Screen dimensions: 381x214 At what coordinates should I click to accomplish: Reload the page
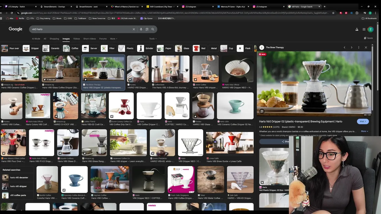click(12, 13)
